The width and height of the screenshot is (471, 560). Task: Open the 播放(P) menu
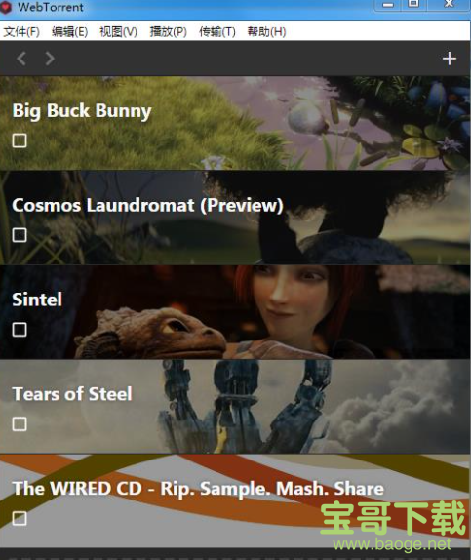click(x=168, y=32)
